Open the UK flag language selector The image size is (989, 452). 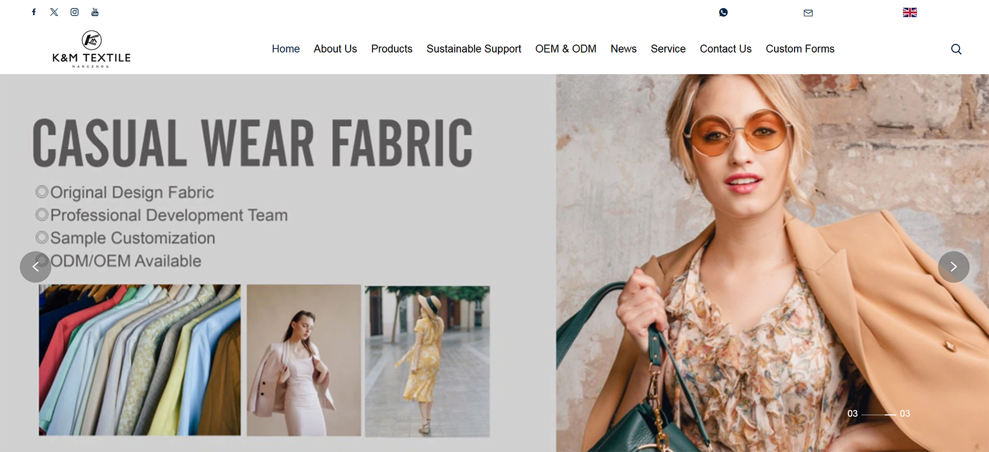pos(909,13)
